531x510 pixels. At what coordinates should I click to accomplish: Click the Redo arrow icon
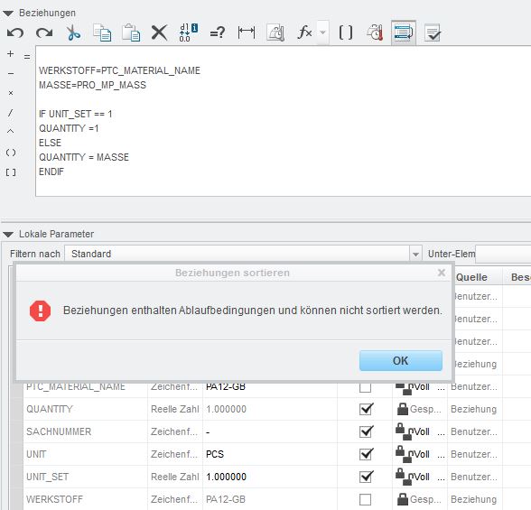pos(44,32)
